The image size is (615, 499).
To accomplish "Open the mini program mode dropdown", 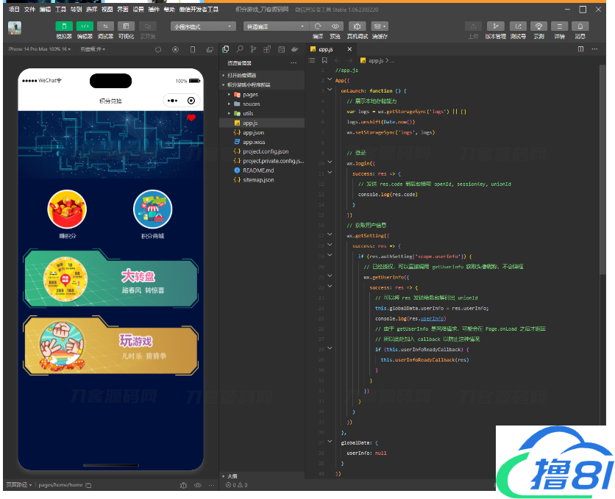I will pos(199,26).
